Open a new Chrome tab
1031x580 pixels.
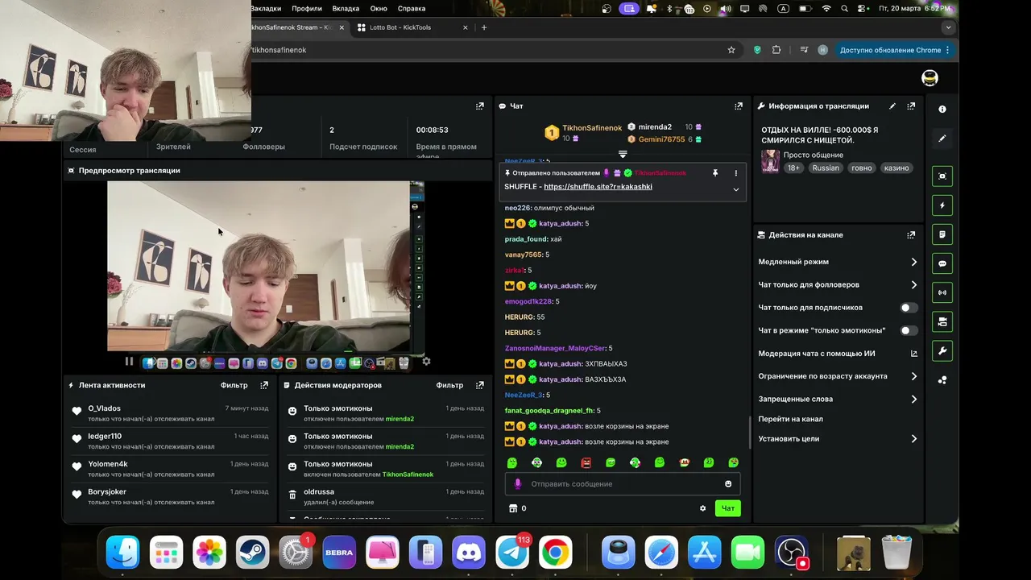click(x=484, y=27)
